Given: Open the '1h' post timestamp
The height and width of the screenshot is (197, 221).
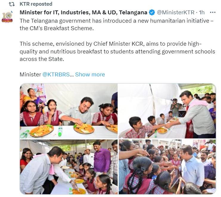Looking at the screenshot, I should click(x=202, y=13).
